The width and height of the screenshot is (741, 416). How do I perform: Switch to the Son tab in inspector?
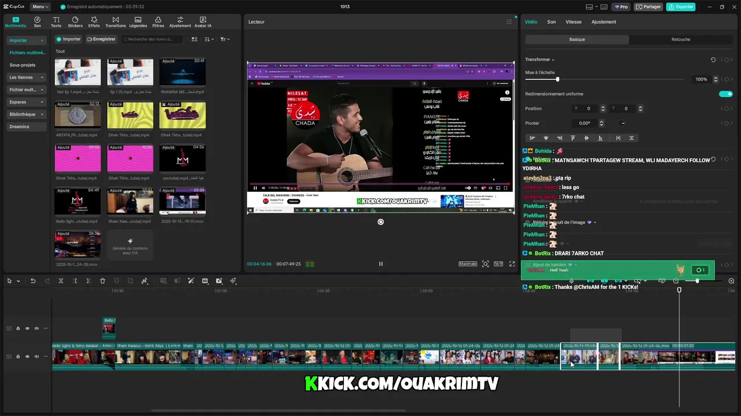551,22
